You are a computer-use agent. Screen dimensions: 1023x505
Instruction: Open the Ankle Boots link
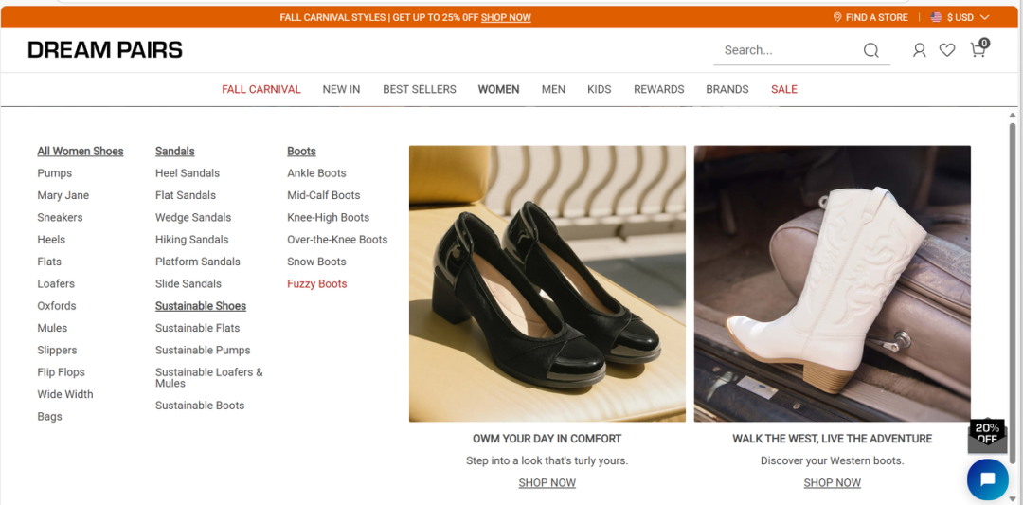(316, 173)
